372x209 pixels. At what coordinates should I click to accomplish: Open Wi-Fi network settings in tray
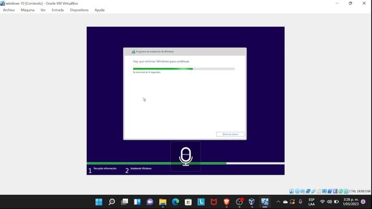[x=322, y=202]
